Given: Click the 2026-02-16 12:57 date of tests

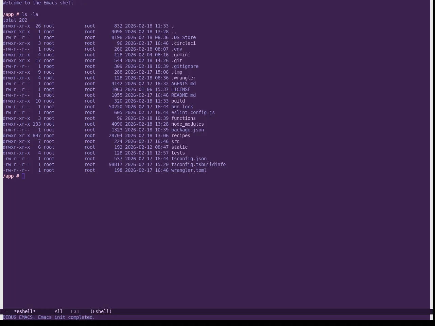Looking at the screenshot, I should pos(147,153).
